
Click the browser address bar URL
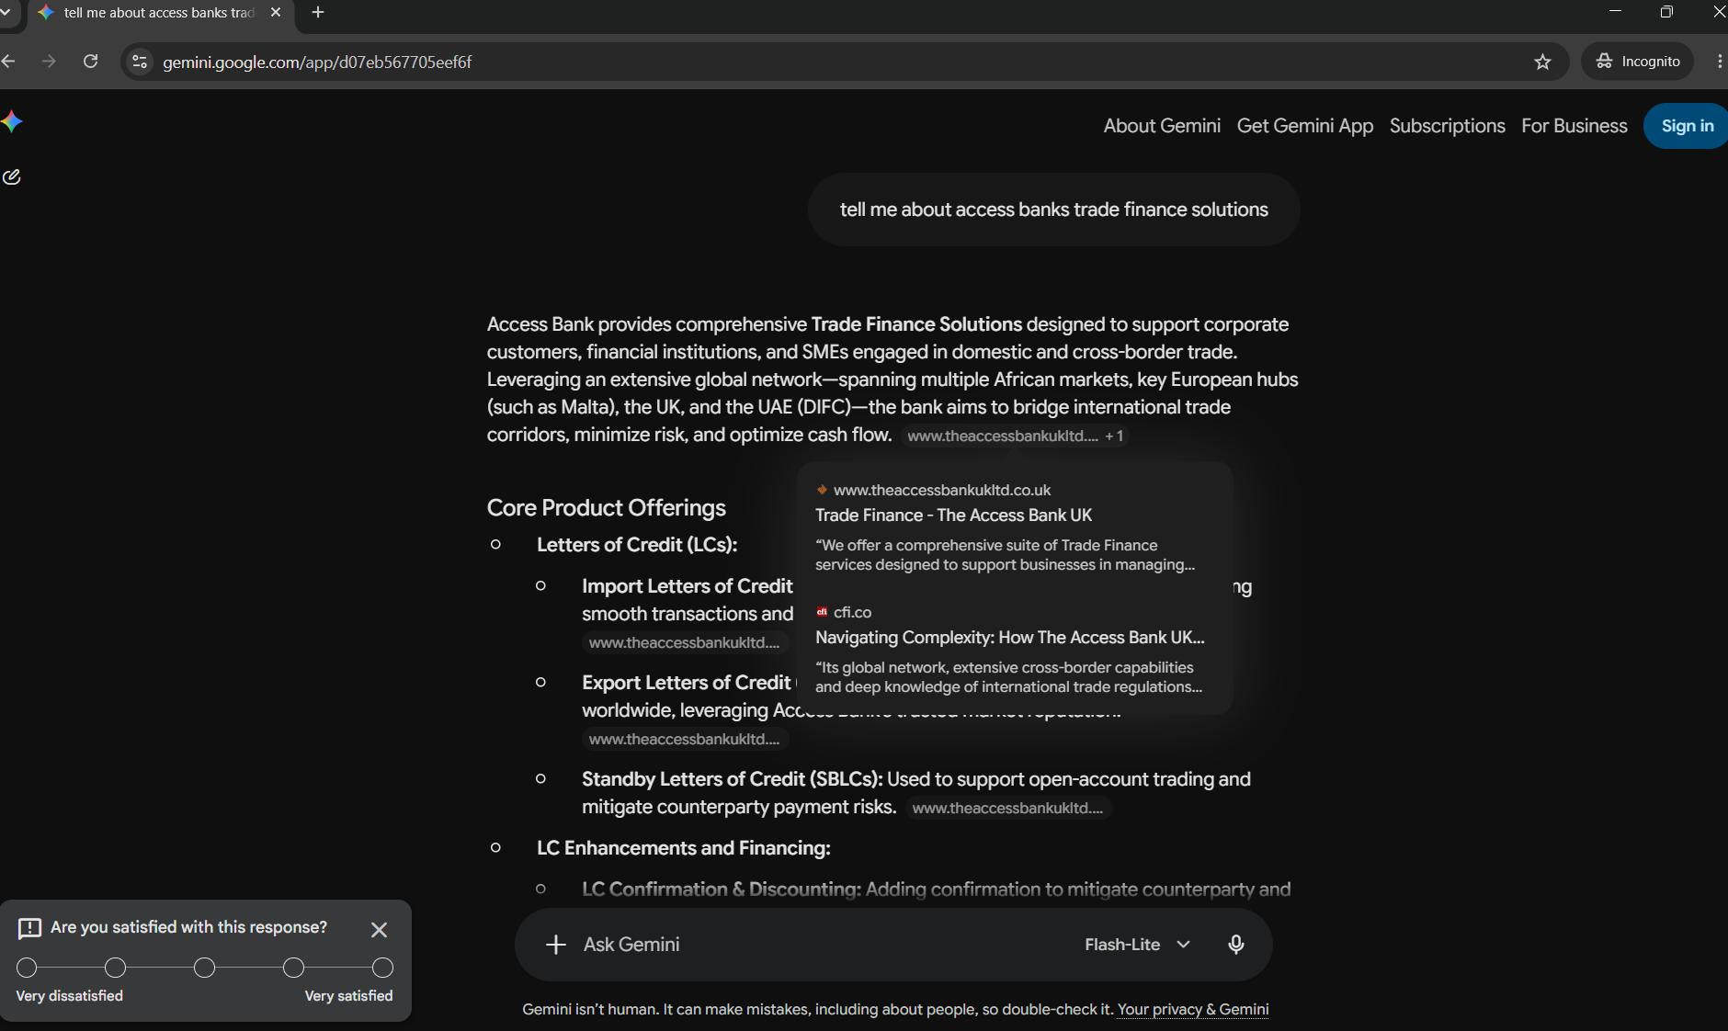click(317, 62)
